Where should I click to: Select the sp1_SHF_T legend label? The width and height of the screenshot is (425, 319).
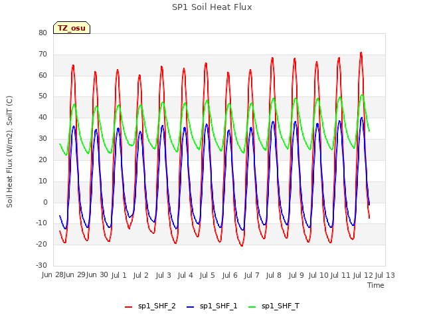point(280,306)
